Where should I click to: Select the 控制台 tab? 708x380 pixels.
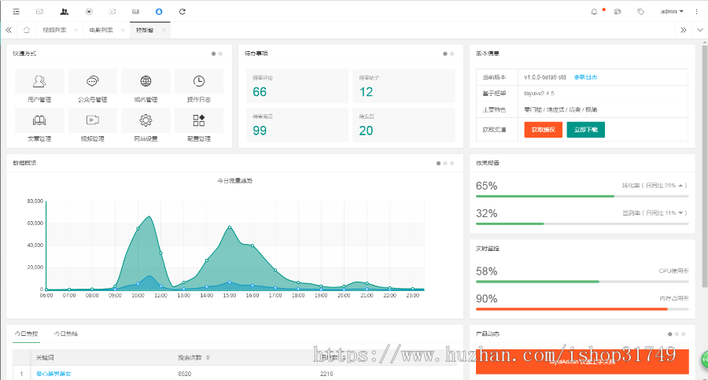tap(145, 30)
